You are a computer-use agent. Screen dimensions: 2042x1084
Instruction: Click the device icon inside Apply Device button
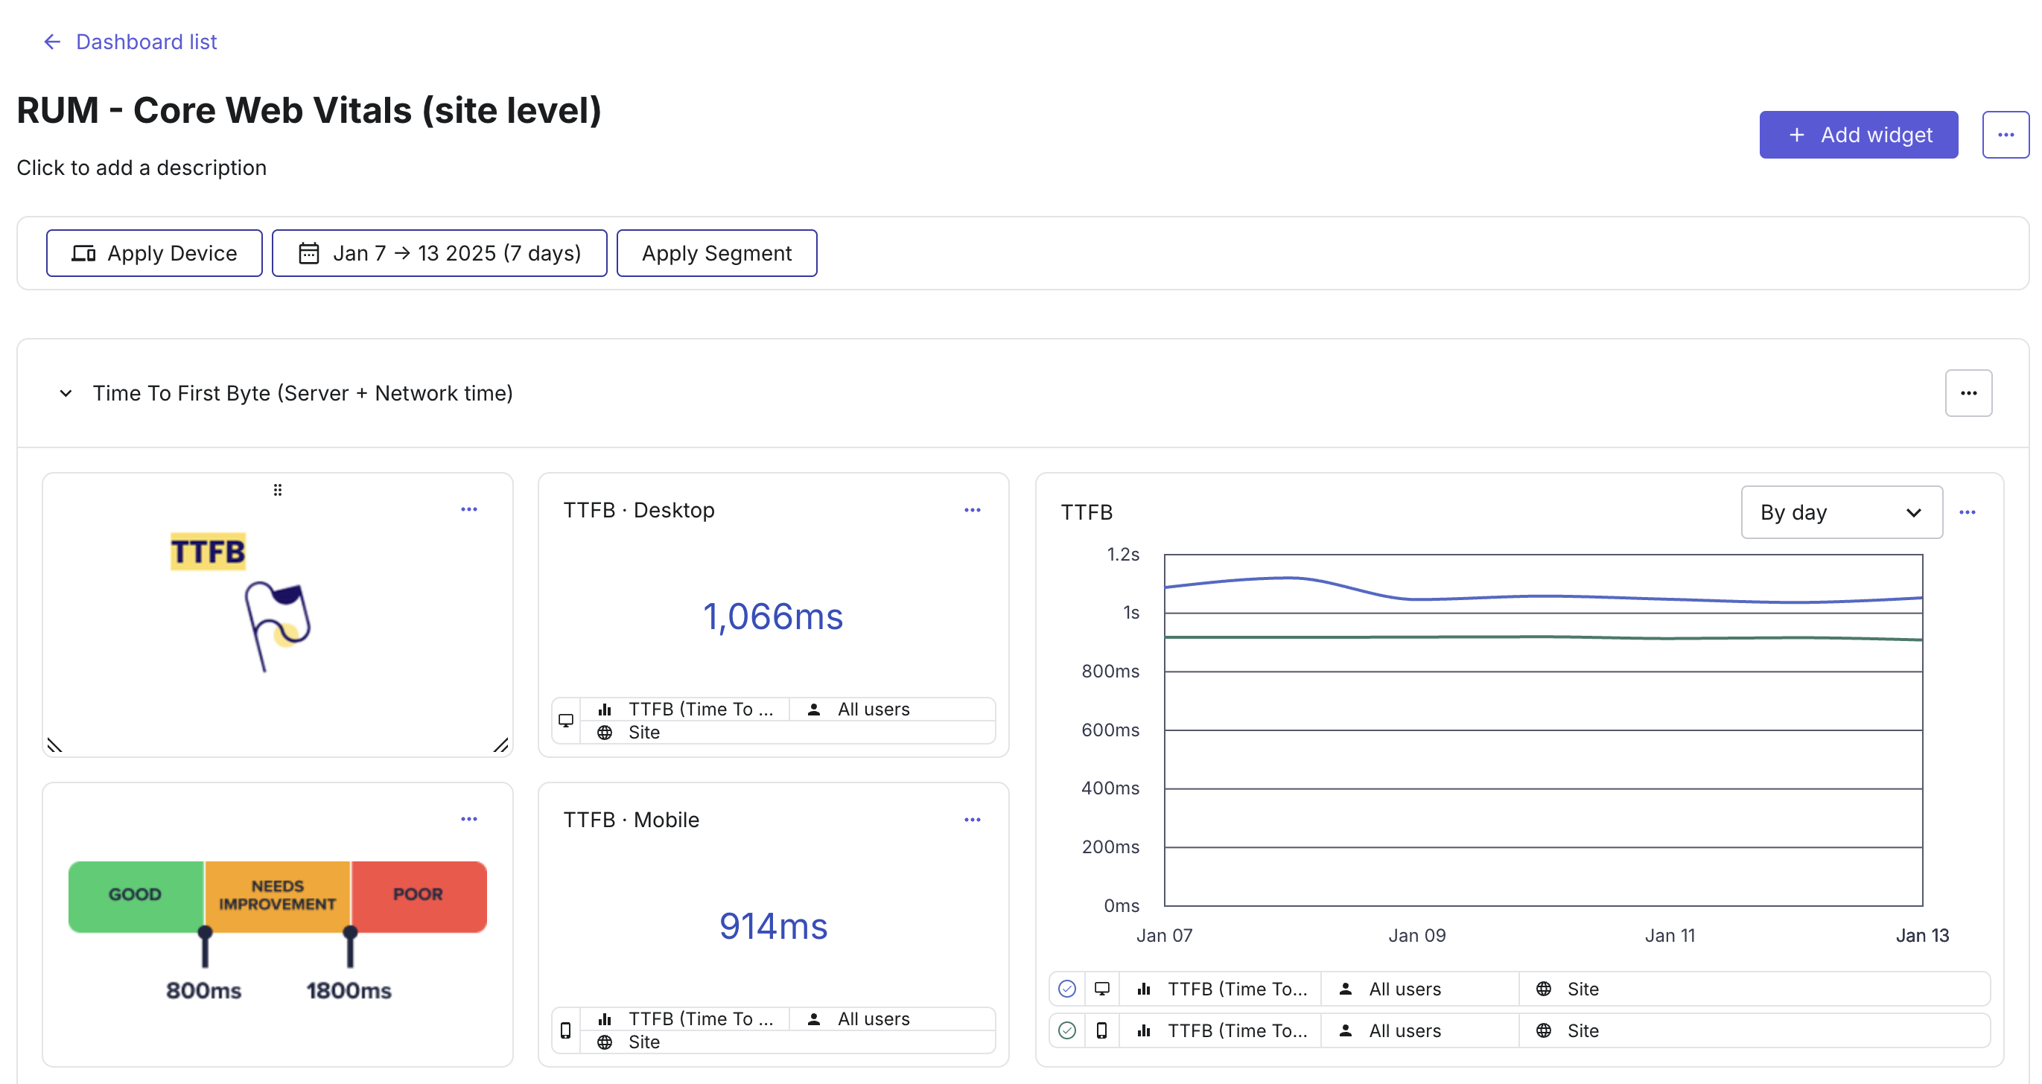(85, 253)
